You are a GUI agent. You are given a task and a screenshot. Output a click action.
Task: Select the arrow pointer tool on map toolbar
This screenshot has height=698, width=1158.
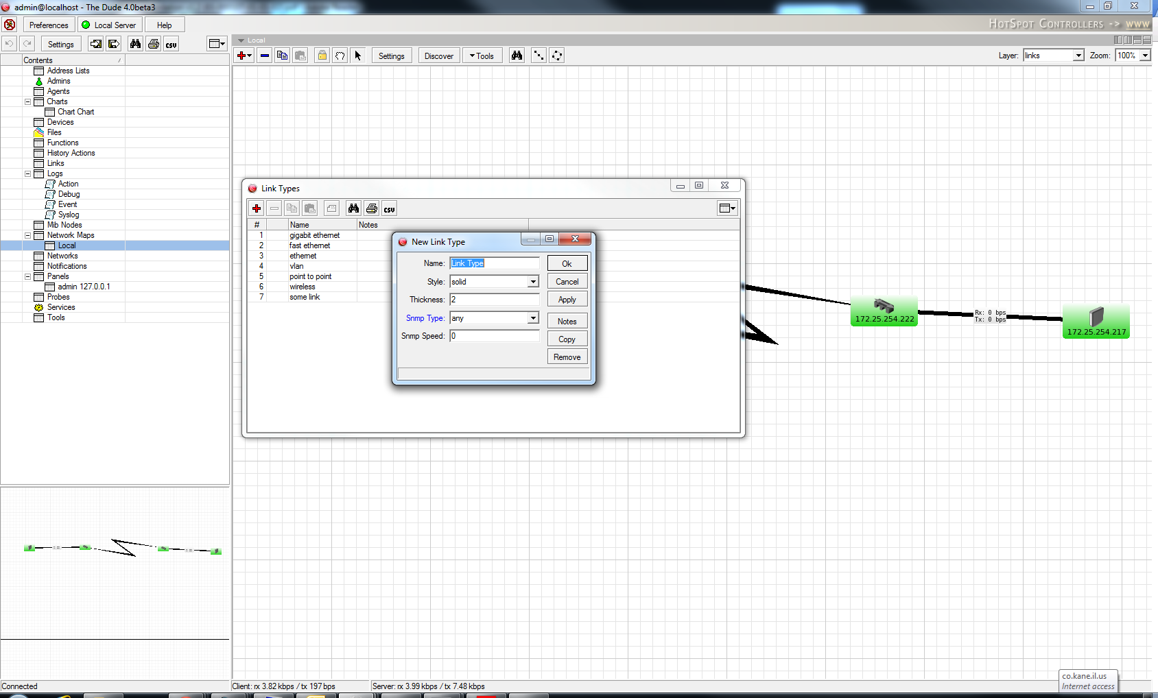click(x=357, y=56)
